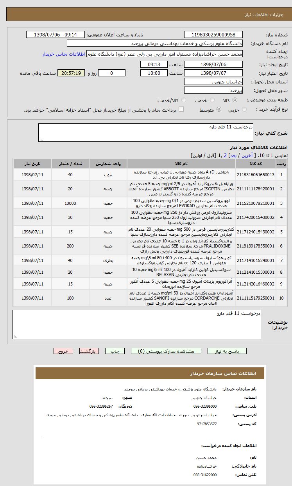Click the remaining time 20:57:19 field

[x=71, y=73]
